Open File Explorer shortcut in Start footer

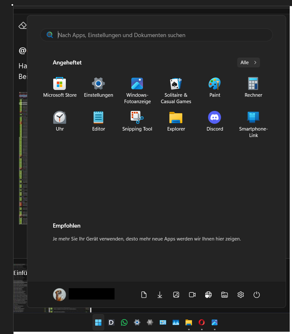point(225,295)
